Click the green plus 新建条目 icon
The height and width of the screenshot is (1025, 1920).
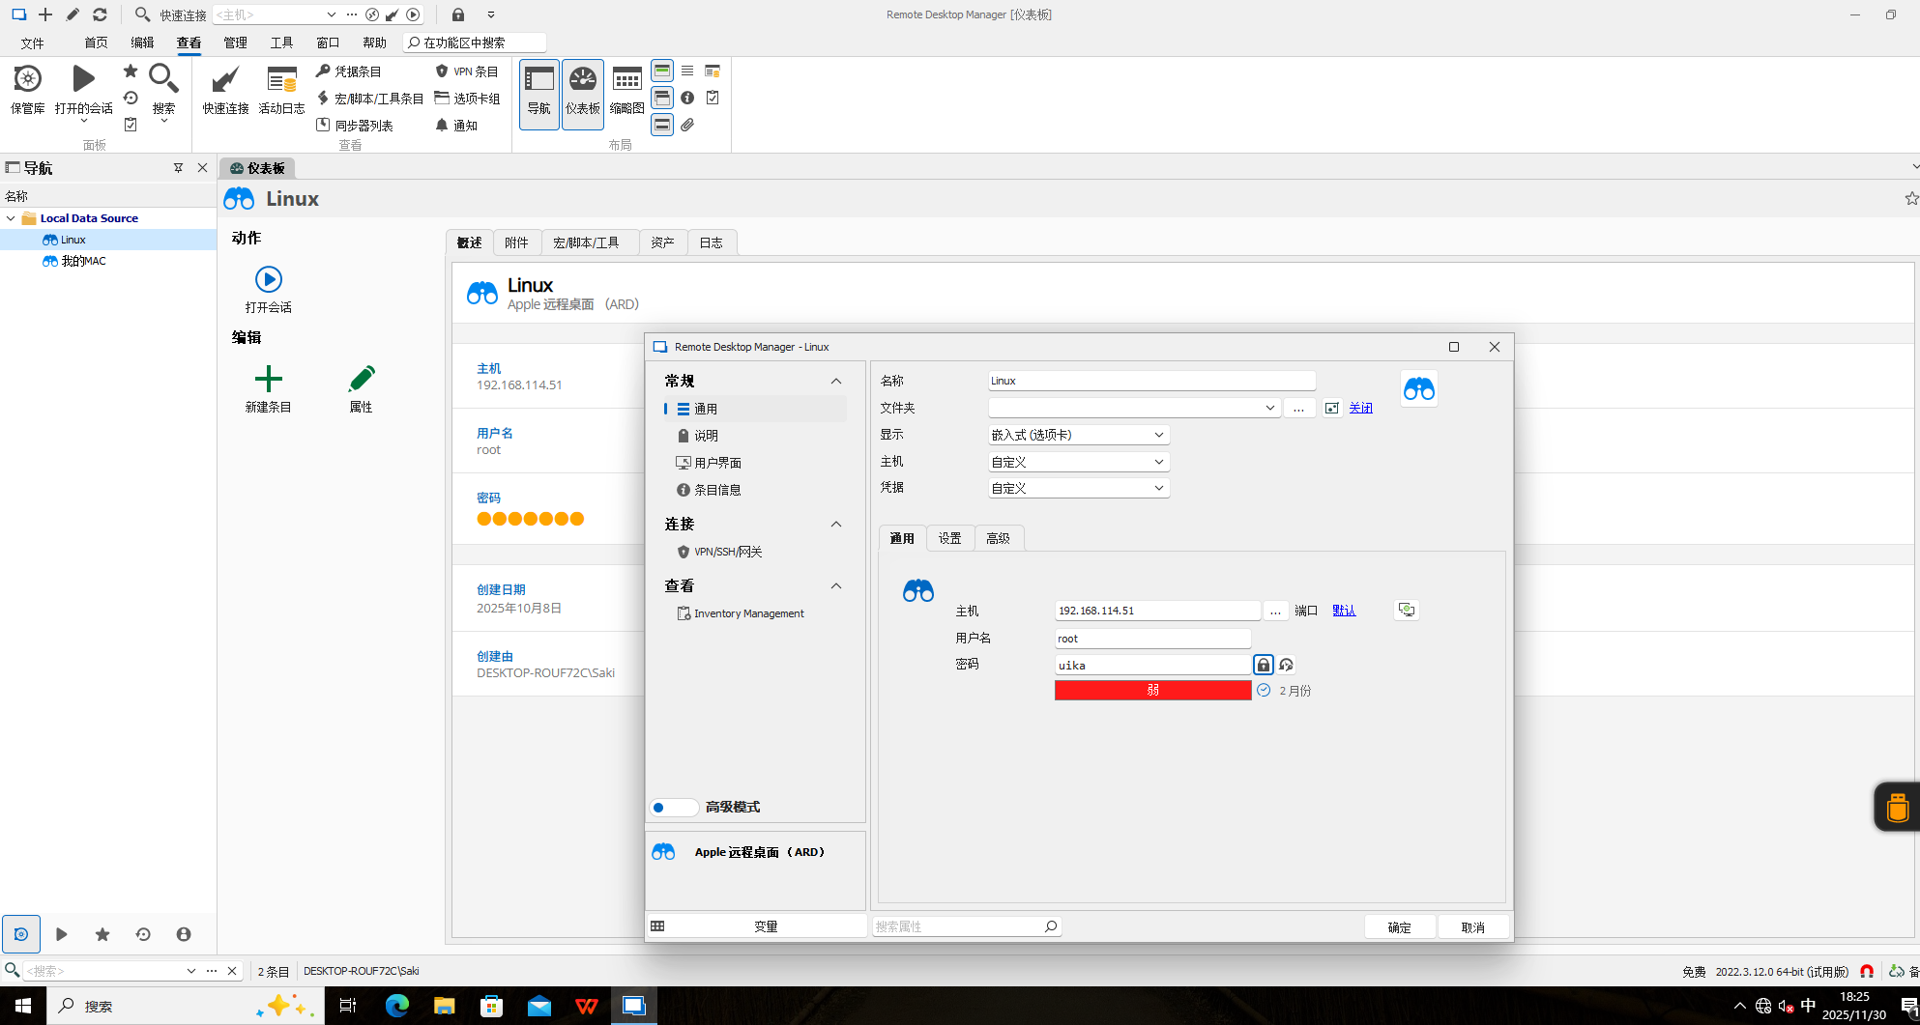(269, 378)
